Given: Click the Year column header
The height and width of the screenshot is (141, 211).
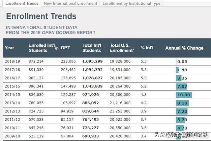Looking at the screenshot, I should (10, 48).
